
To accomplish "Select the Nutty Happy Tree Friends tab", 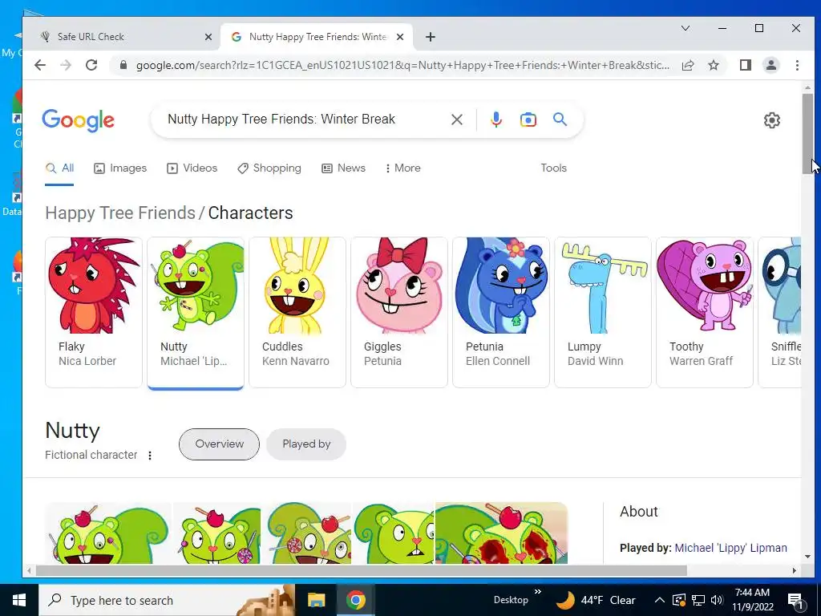I will [x=317, y=37].
